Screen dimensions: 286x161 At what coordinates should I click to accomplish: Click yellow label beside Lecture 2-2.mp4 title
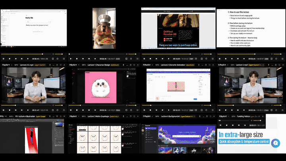[x=40, y=65]
